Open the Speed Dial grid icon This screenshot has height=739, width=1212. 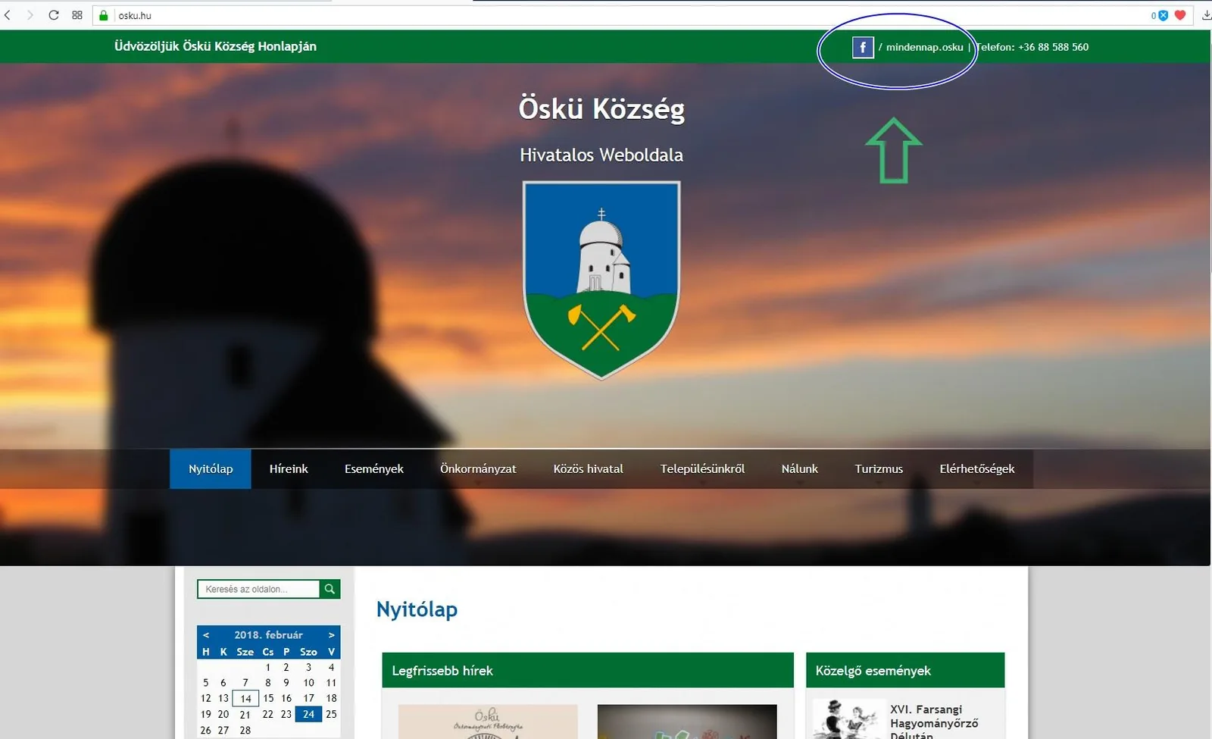76,14
